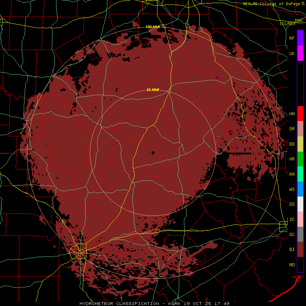
Task: Select the GC gray legend swatch
Action: click(300, 234)
